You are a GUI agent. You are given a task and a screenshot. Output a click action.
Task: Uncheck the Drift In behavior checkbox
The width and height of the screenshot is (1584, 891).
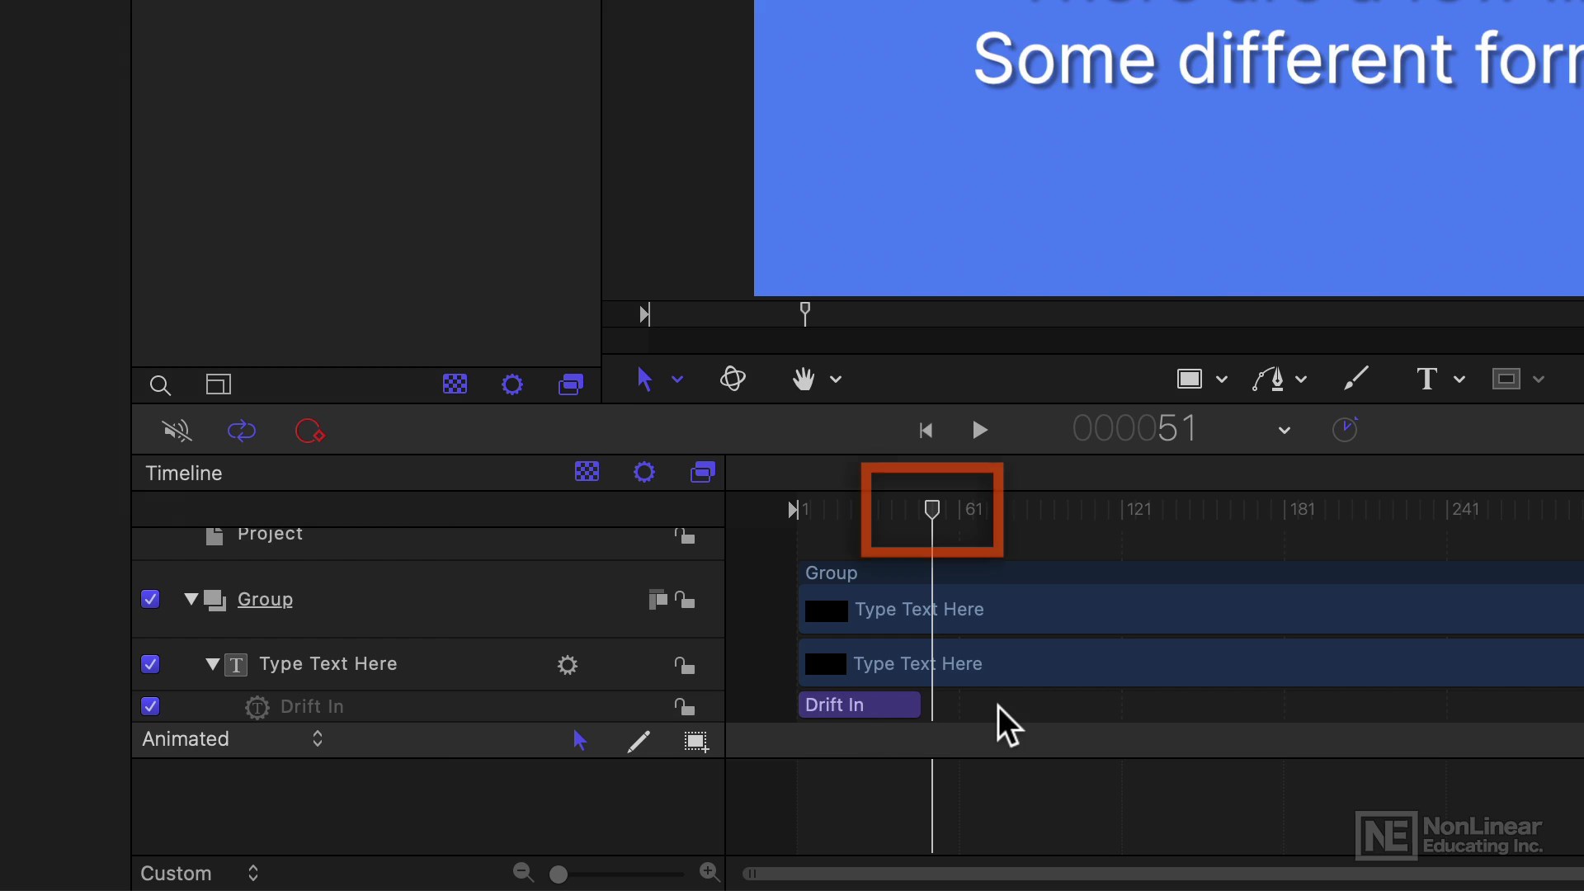point(150,706)
